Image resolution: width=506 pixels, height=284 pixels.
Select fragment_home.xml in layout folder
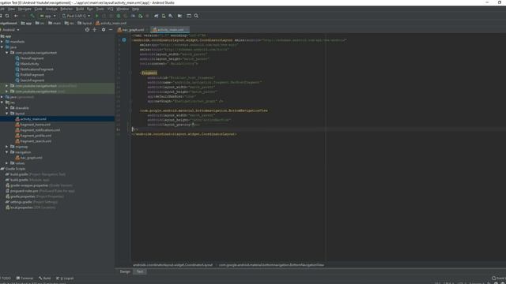pos(35,125)
